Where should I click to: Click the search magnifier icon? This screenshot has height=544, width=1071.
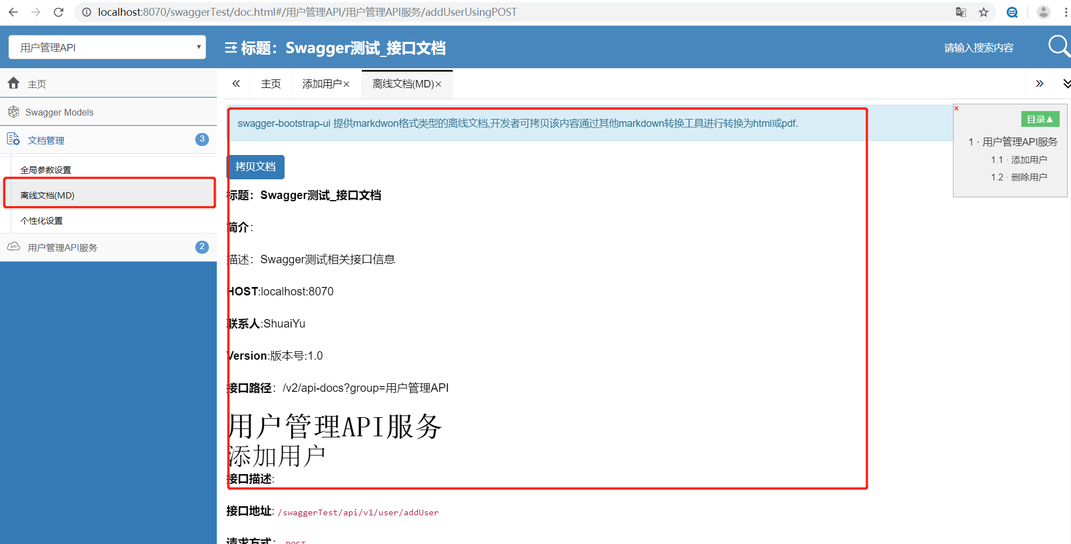(x=1059, y=46)
